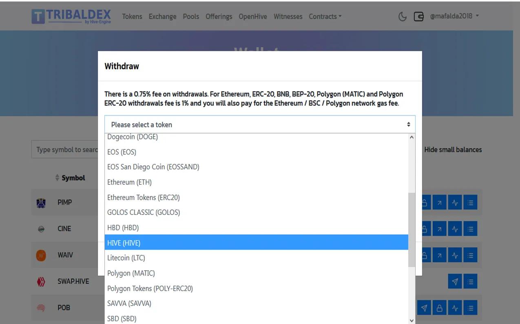The height and width of the screenshot is (324, 520).
Task: Click SWAP.HIVE row send icon
Action: click(455, 281)
